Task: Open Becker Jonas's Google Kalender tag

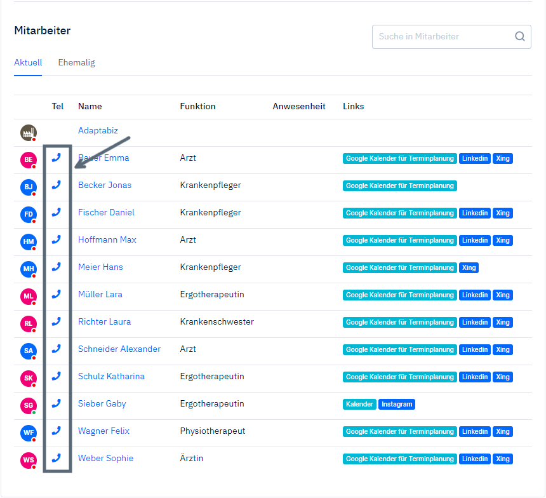Action: (x=400, y=186)
